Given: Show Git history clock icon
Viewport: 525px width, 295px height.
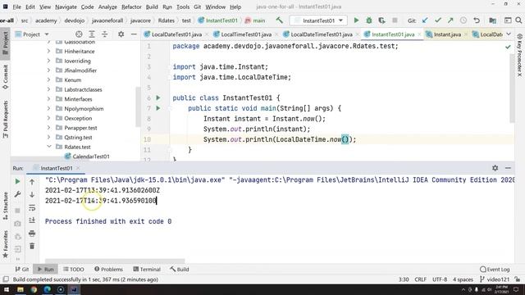Looking at the screenshot, I should point(463,20).
